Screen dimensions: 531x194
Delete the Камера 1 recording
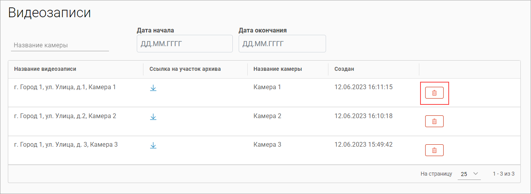[x=434, y=93]
